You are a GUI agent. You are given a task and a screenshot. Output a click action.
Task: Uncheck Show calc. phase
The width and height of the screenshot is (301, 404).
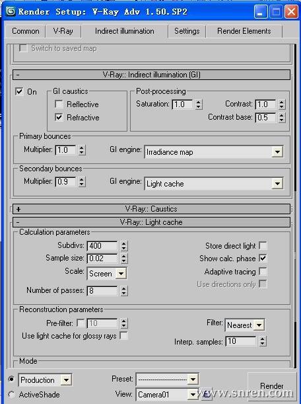coord(263,258)
